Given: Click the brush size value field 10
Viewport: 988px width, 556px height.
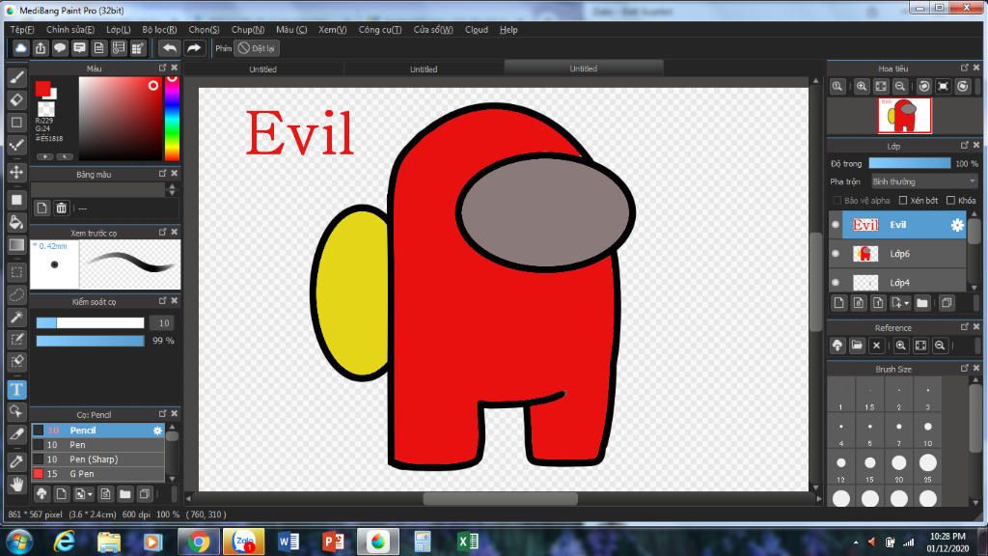Looking at the screenshot, I should pyautogui.click(x=163, y=323).
